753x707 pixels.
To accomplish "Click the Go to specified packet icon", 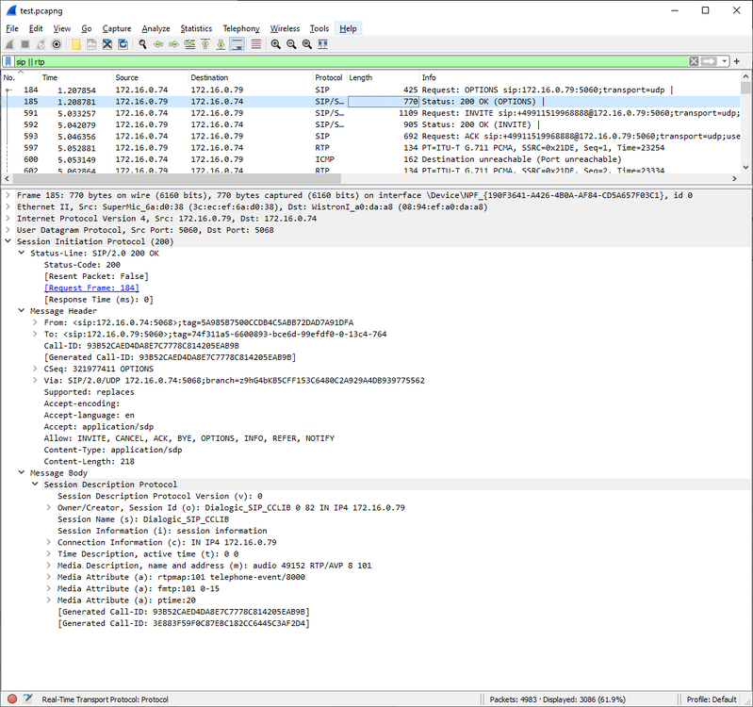I will [189, 44].
